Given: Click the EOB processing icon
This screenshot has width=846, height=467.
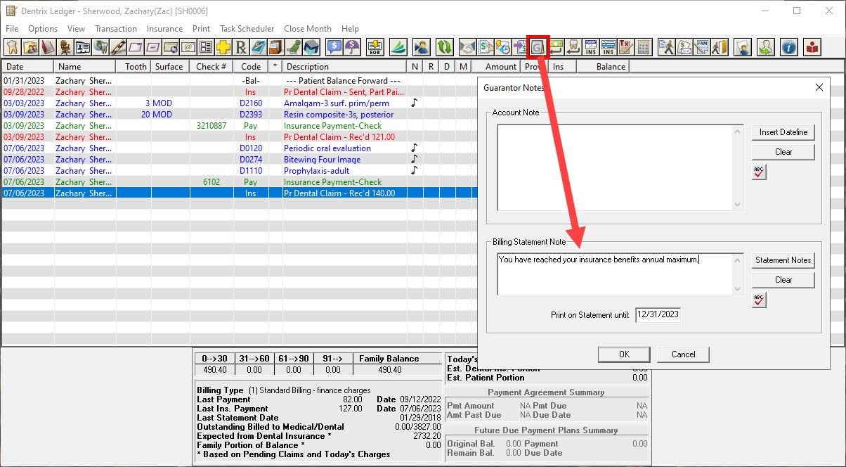Looking at the screenshot, I should (x=375, y=47).
